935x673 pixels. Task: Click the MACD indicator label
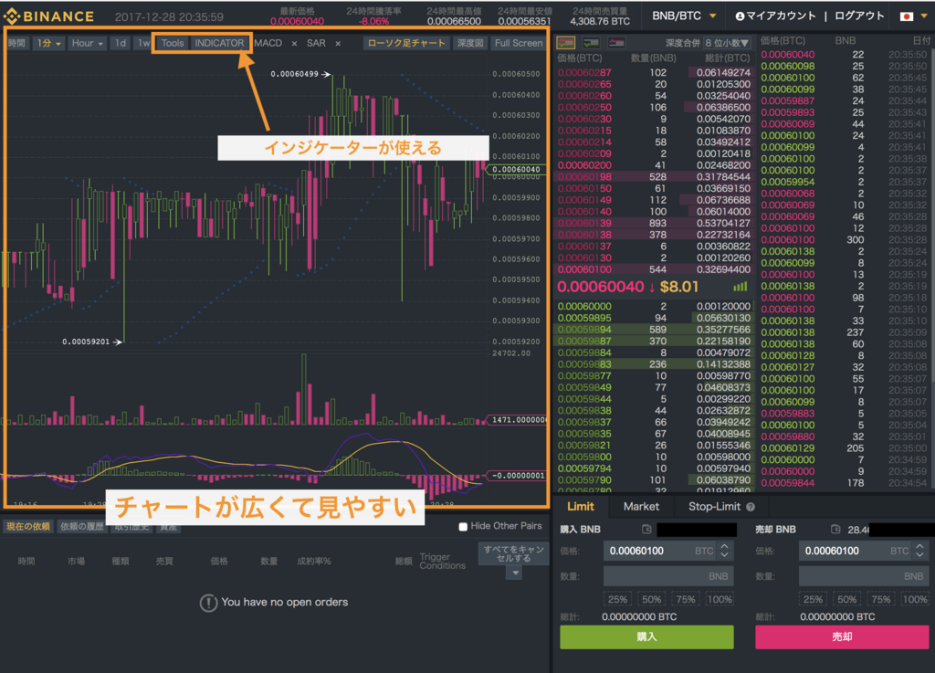[268, 43]
